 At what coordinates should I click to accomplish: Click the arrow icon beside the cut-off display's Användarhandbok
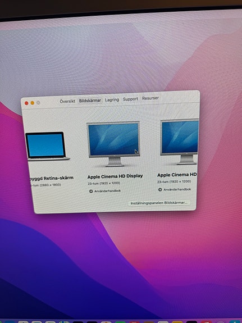(x=160, y=189)
